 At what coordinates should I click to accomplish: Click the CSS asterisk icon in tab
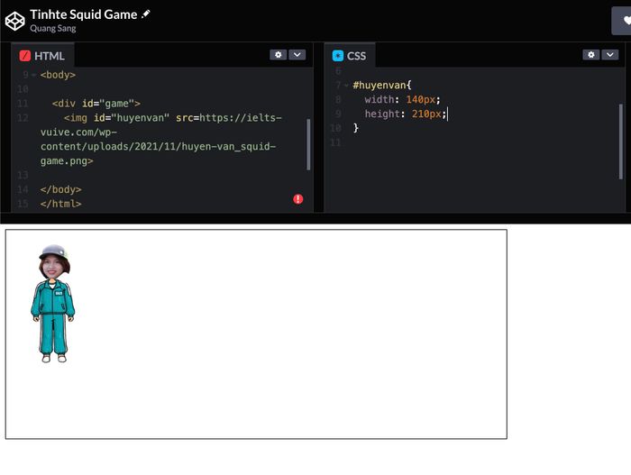tap(338, 56)
